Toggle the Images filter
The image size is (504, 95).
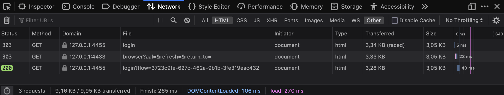click(x=314, y=20)
